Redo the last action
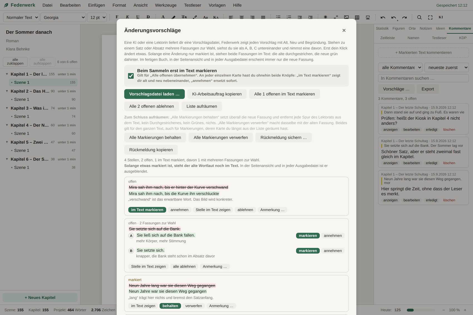 (404, 17)
